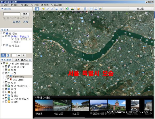Show historical imagery clock icon
Viewport: 155px width, 119px height.
(x=68, y=9)
